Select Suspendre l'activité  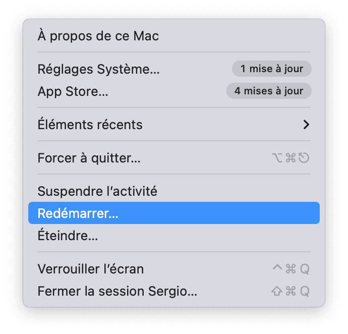(x=97, y=191)
